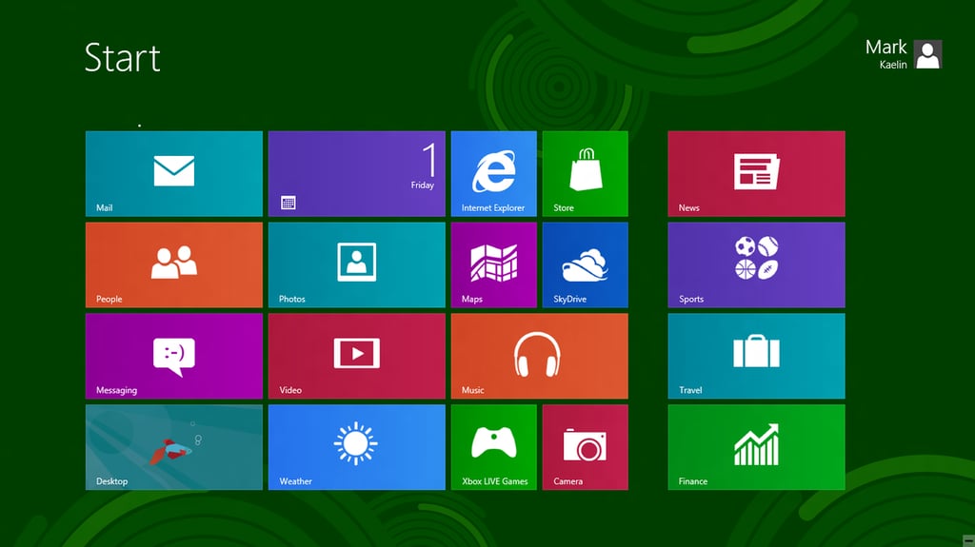
Task: Launch the Video tile
Action: (357, 356)
